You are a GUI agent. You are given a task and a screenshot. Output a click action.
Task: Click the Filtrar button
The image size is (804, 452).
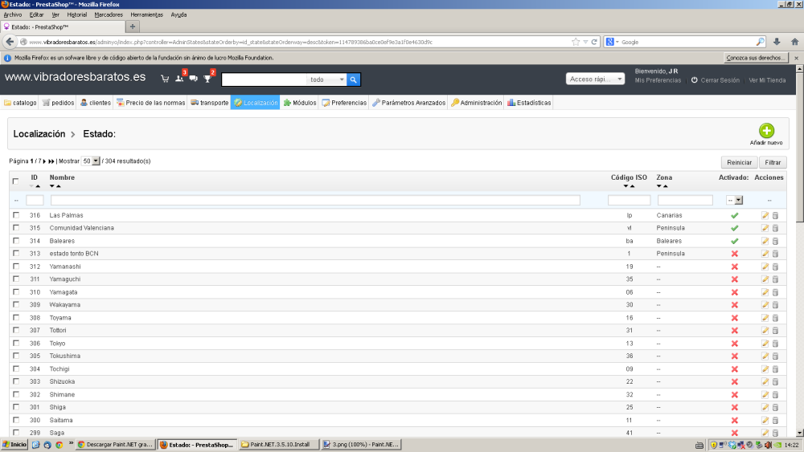(x=773, y=162)
